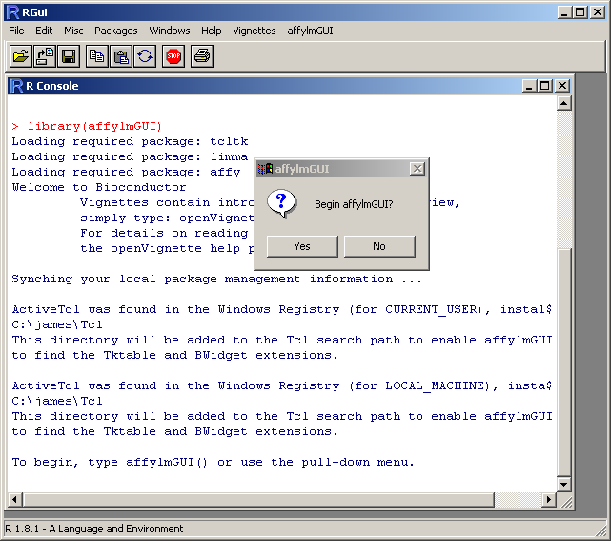The height and width of the screenshot is (541, 611).
Task: Click the R Console vertical scroll up arrow
Action: [564, 103]
